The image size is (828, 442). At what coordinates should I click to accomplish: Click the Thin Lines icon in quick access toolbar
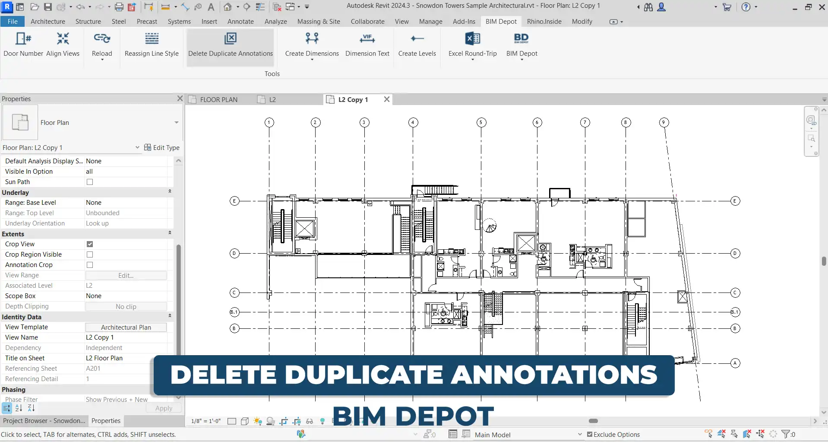[260, 7]
